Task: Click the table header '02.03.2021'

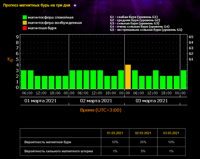Action: coord(143,133)
